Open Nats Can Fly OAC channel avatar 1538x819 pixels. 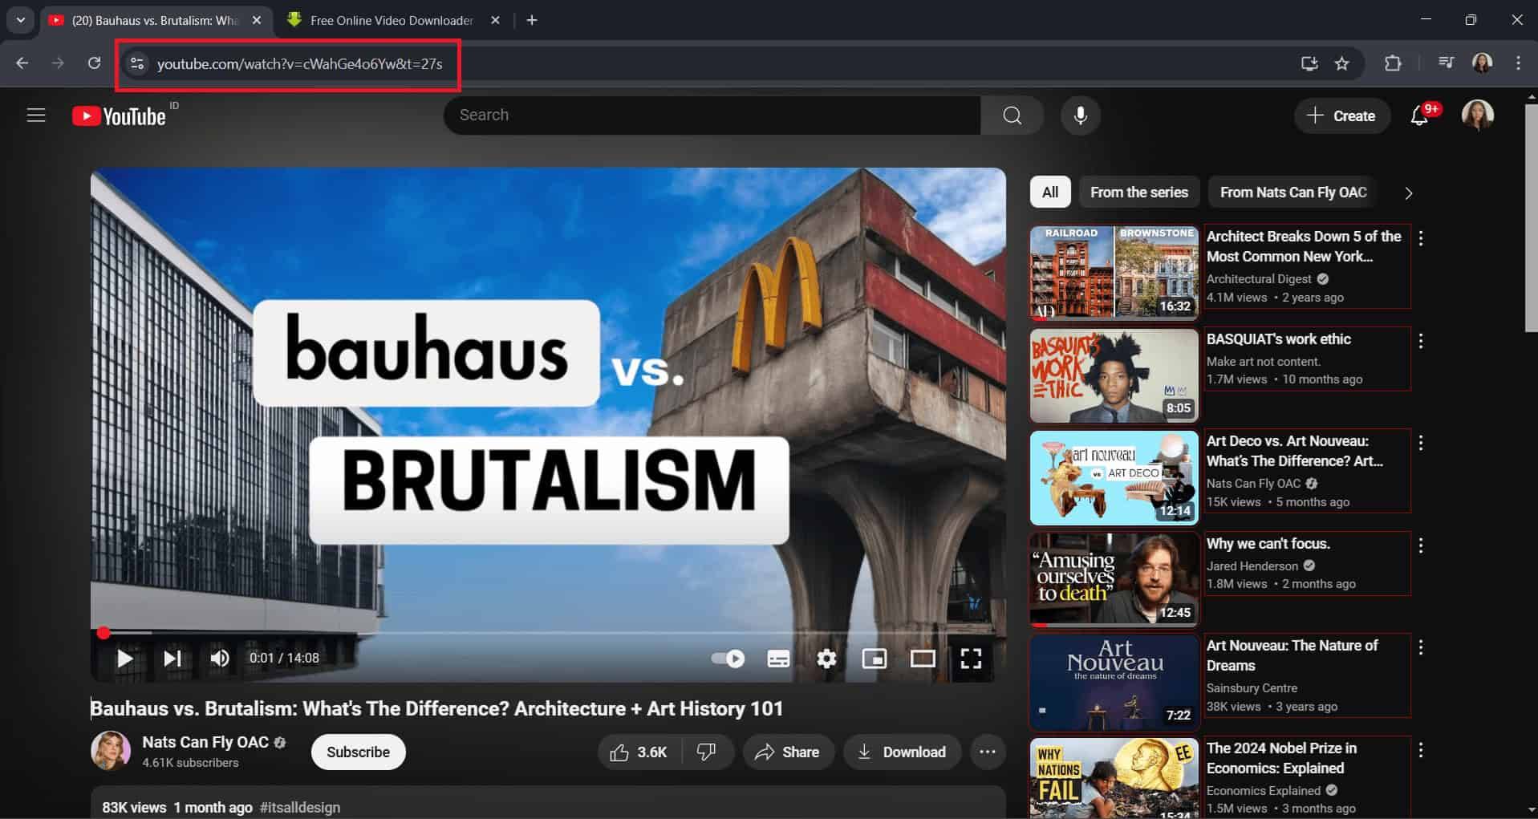[110, 751]
